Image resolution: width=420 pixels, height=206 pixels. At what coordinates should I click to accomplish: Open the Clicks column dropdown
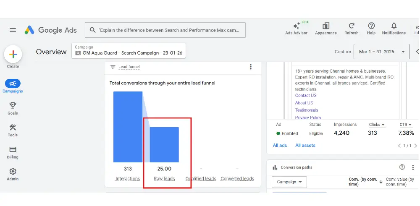(377, 125)
